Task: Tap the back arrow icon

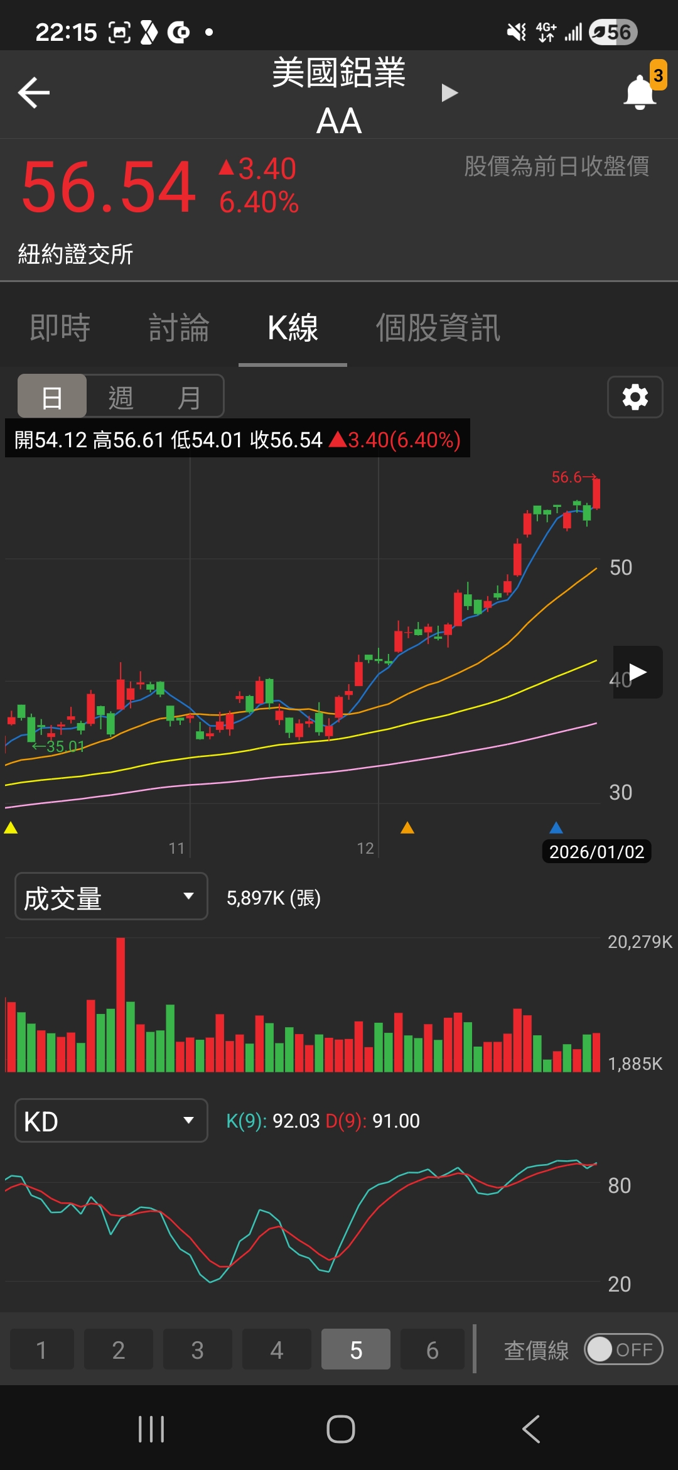Action: coord(34,93)
